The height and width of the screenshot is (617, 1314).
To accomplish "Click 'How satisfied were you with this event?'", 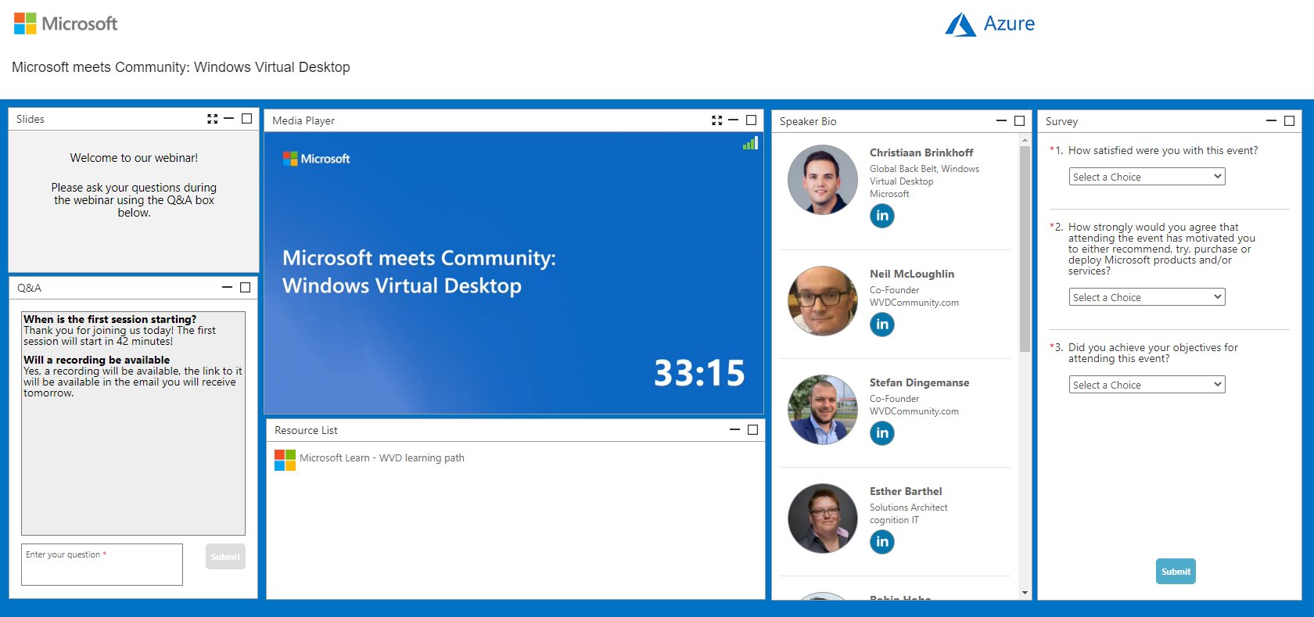I will 1163,150.
